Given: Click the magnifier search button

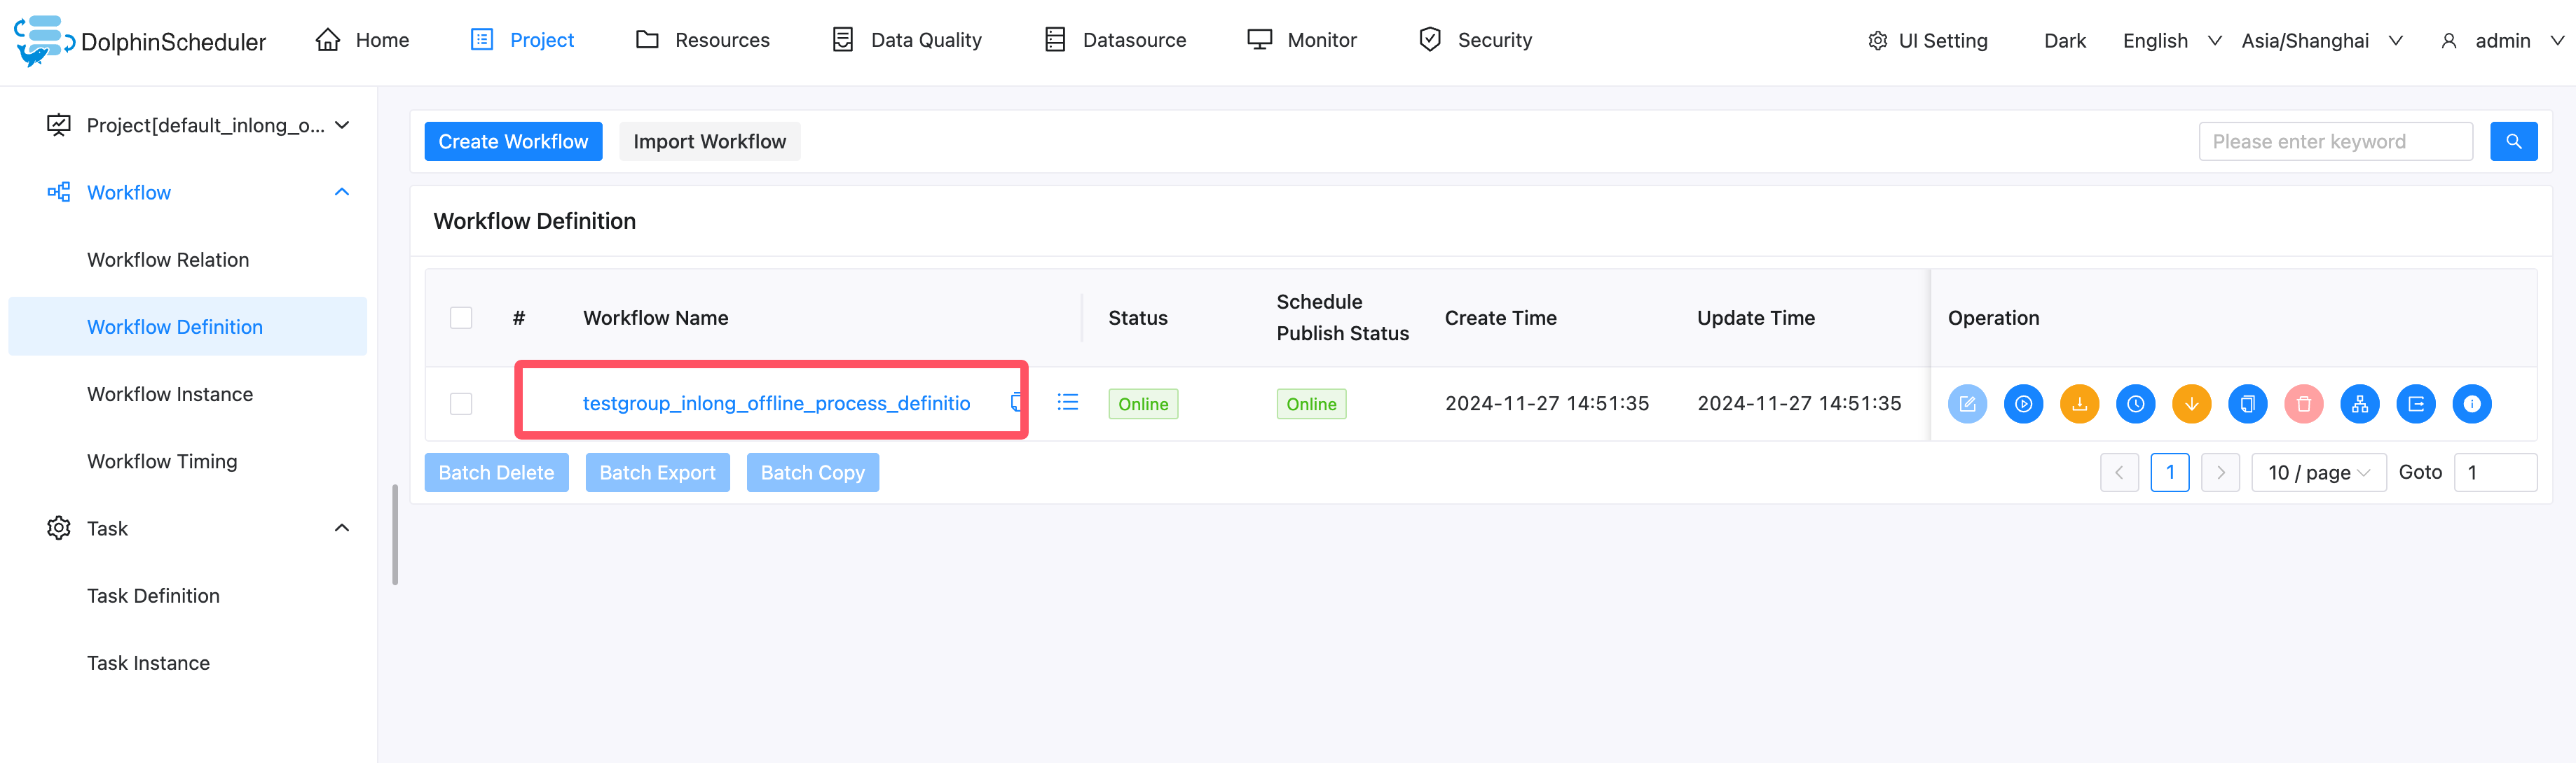Looking at the screenshot, I should point(2513,142).
